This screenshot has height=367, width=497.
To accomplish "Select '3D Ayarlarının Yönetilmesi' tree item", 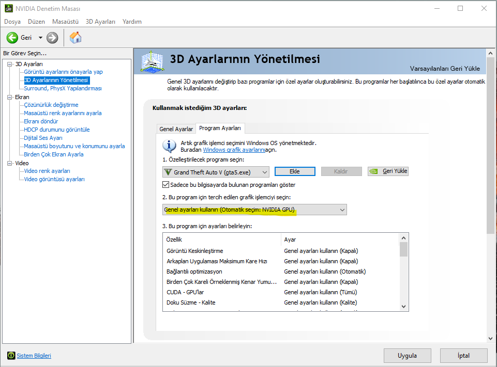I will (56, 80).
